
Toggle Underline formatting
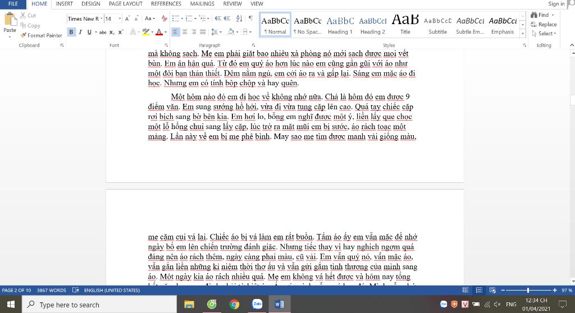(89, 32)
